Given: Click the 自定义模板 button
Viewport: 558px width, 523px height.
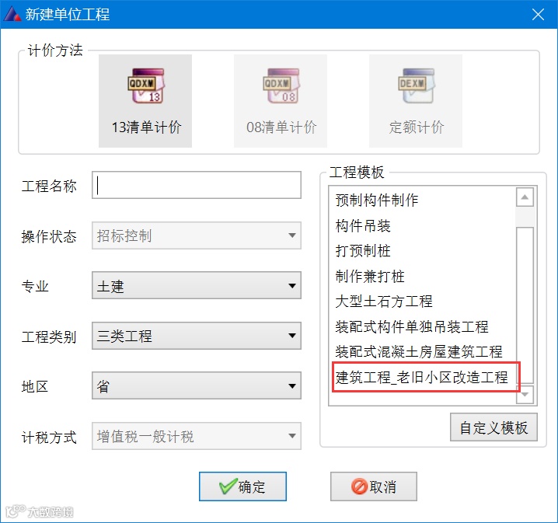Looking at the screenshot, I should (493, 427).
